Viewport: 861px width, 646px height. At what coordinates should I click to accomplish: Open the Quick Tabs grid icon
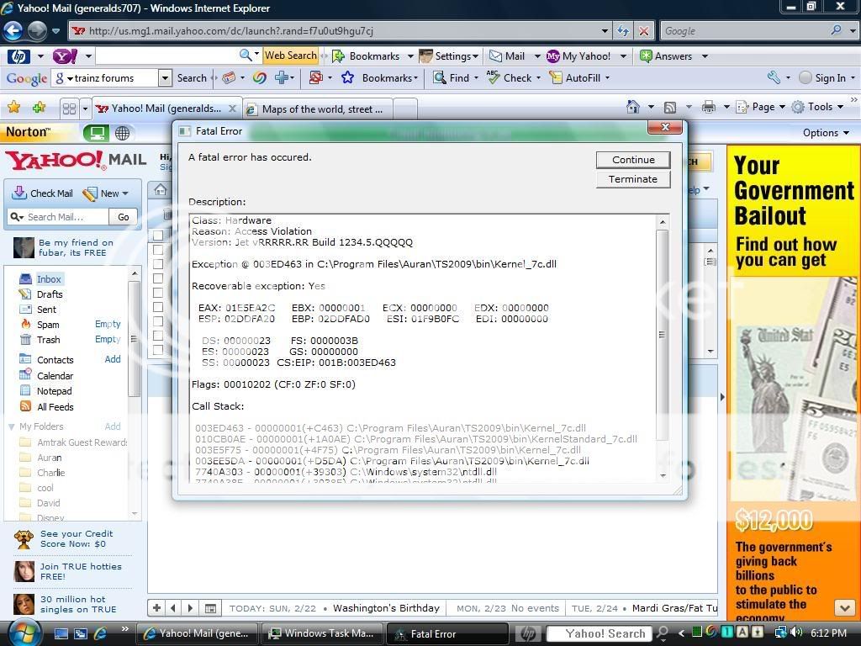pyautogui.click(x=69, y=109)
